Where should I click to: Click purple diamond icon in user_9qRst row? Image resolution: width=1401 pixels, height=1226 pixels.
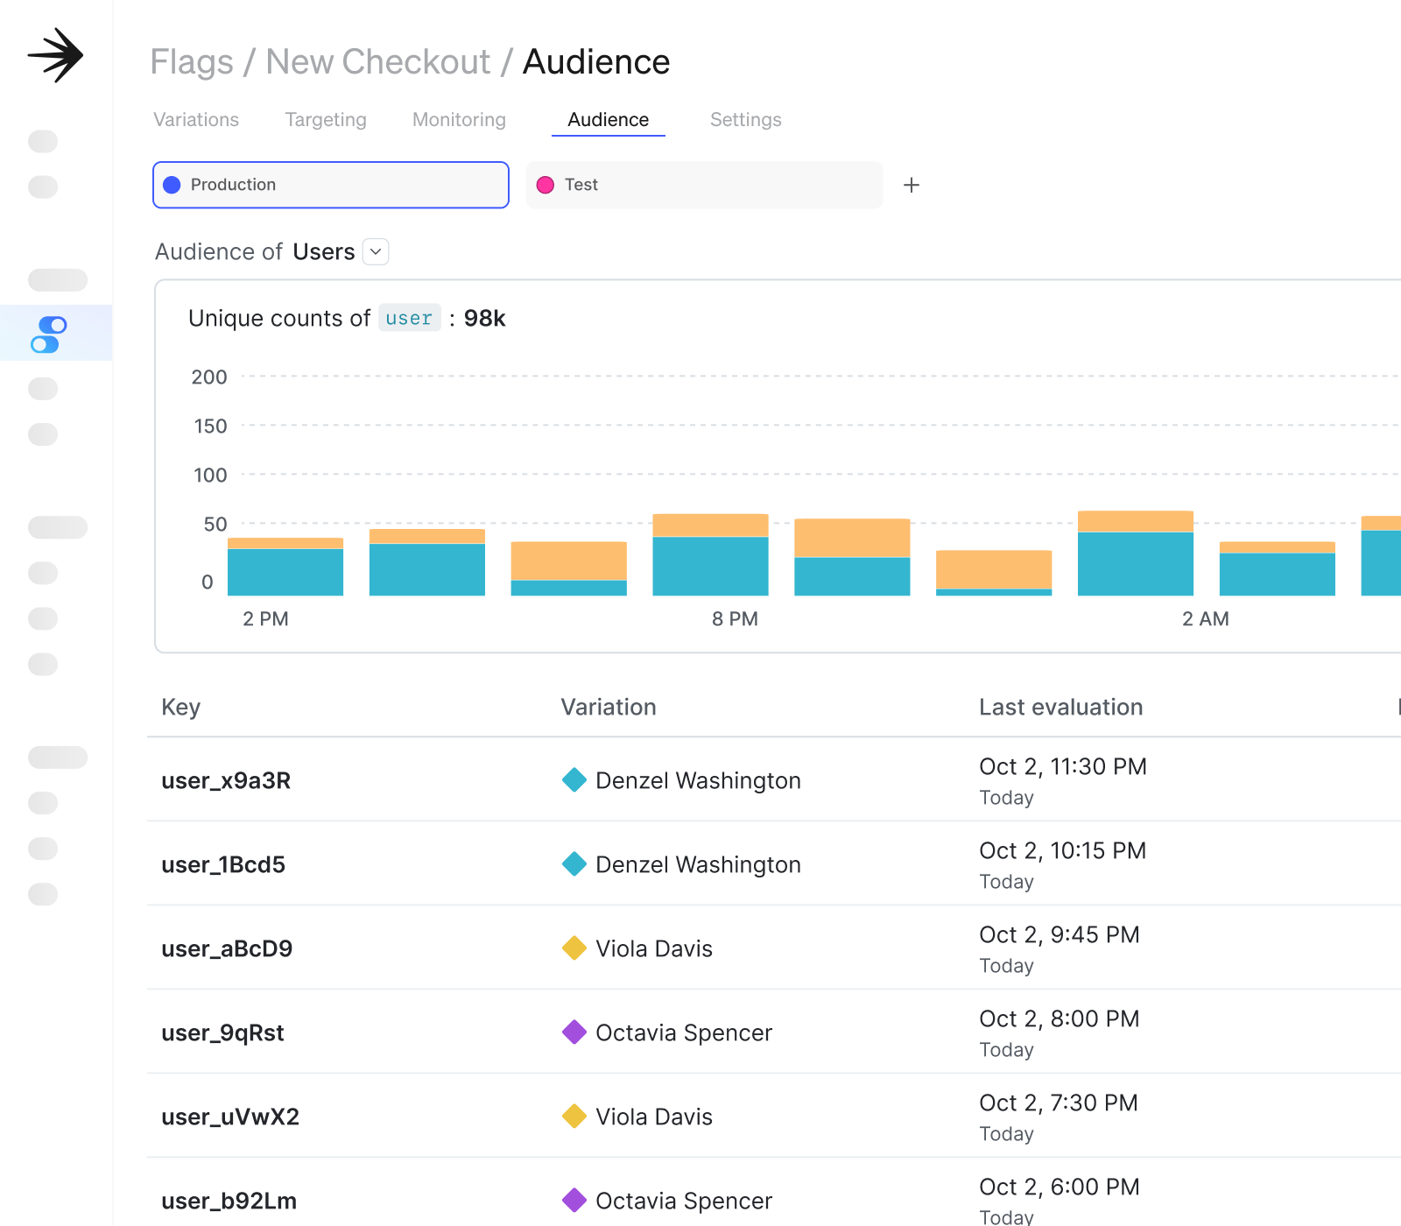tap(574, 1032)
